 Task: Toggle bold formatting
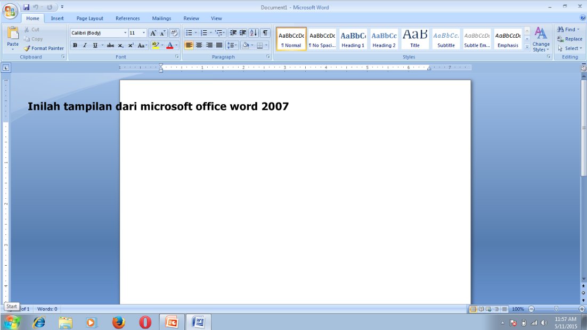coord(75,45)
